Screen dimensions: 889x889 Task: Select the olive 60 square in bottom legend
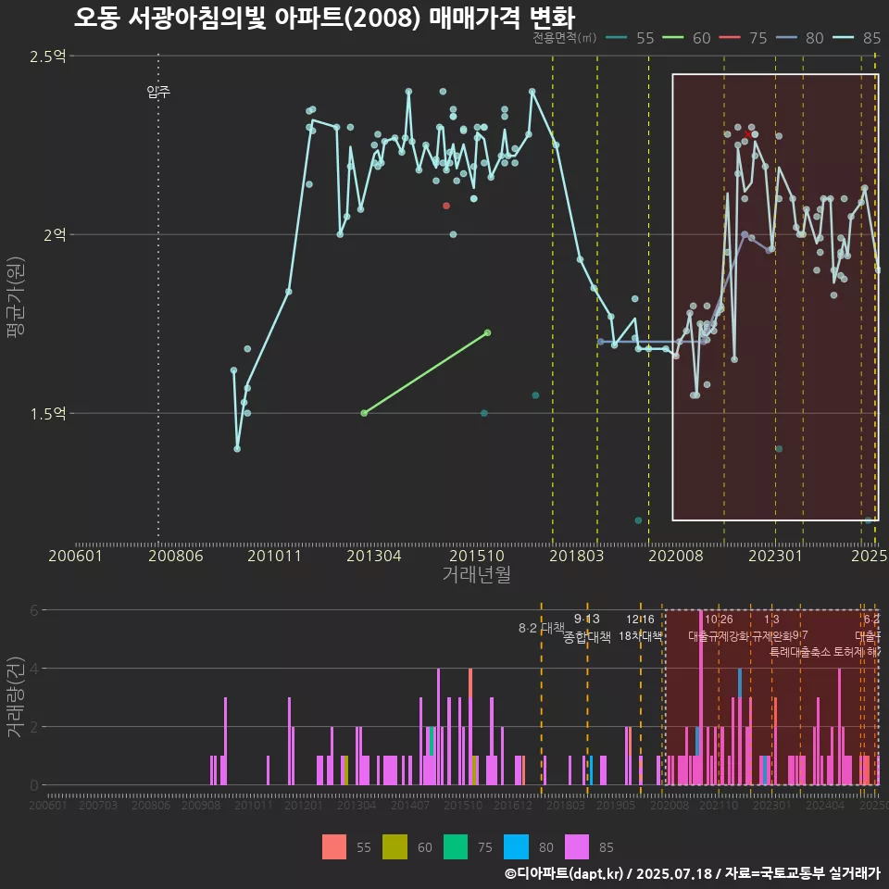(x=394, y=847)
